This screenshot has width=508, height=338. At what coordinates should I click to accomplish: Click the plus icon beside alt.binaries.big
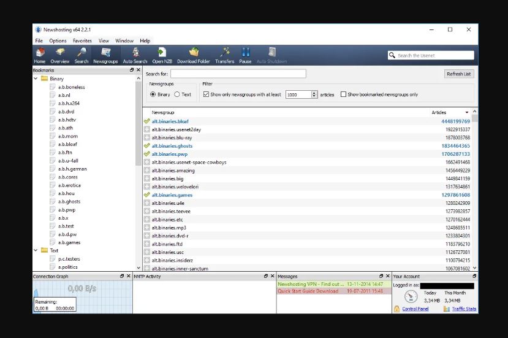[x=147, y=179]
